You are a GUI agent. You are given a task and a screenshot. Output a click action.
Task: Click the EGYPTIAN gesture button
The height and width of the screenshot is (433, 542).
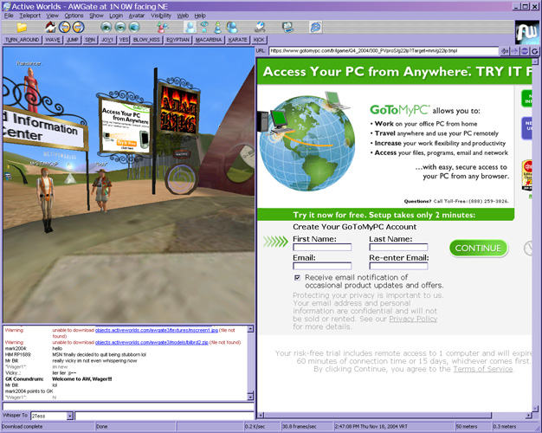[178, 40]
